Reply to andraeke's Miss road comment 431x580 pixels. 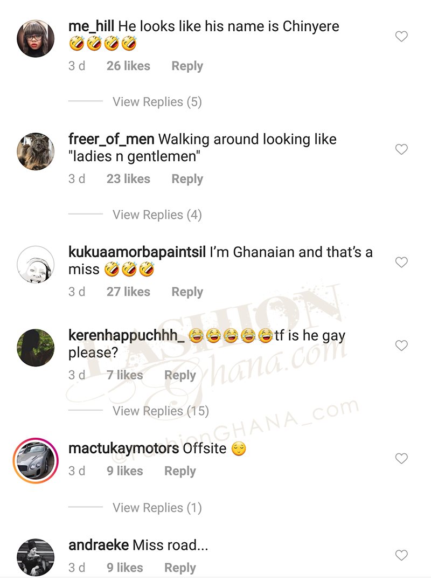pos(180,568)
